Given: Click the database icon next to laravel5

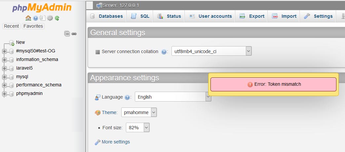Looking at the screenshot, I should [x=12, y=68].
